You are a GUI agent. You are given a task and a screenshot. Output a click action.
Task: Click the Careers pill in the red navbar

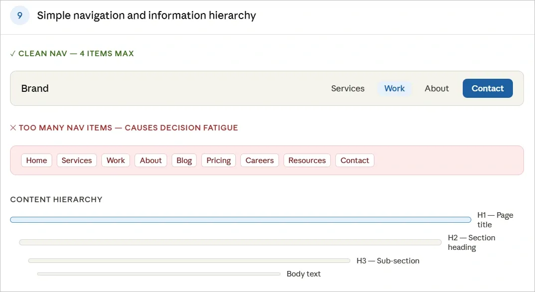[259, 160]
